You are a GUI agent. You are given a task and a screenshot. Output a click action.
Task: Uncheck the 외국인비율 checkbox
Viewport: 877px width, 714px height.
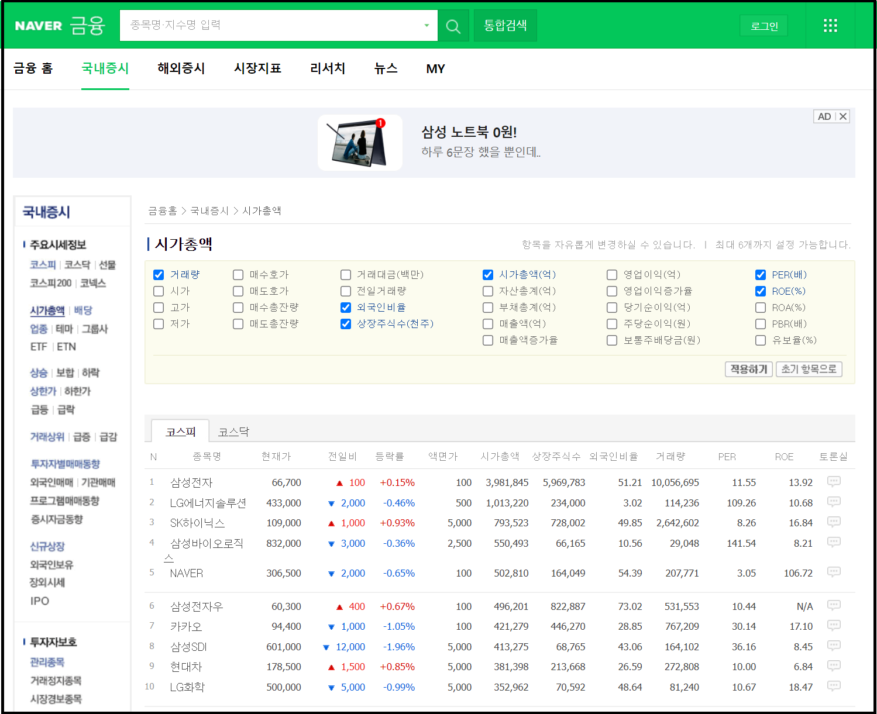(346, 308)
